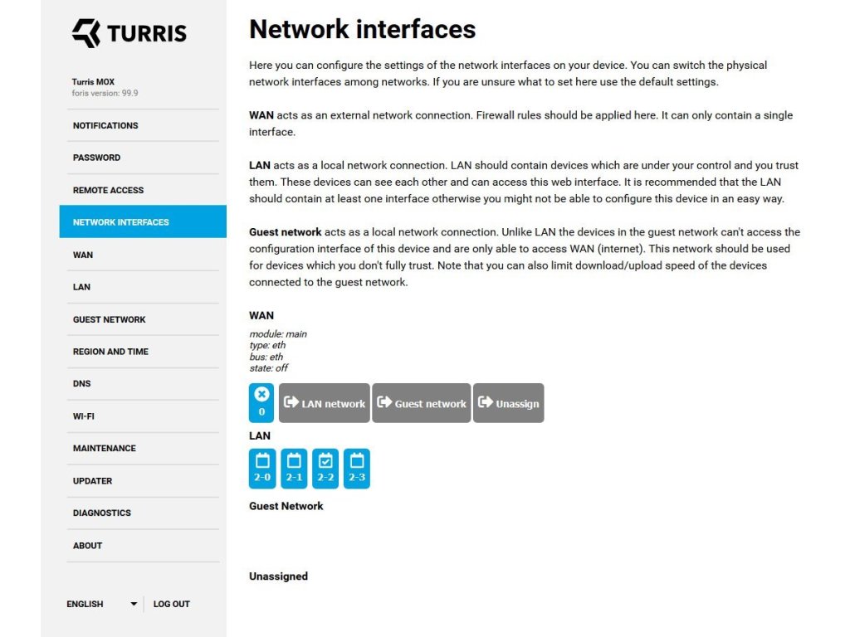
Task: Go to the Password page
Action: [96, 158]
